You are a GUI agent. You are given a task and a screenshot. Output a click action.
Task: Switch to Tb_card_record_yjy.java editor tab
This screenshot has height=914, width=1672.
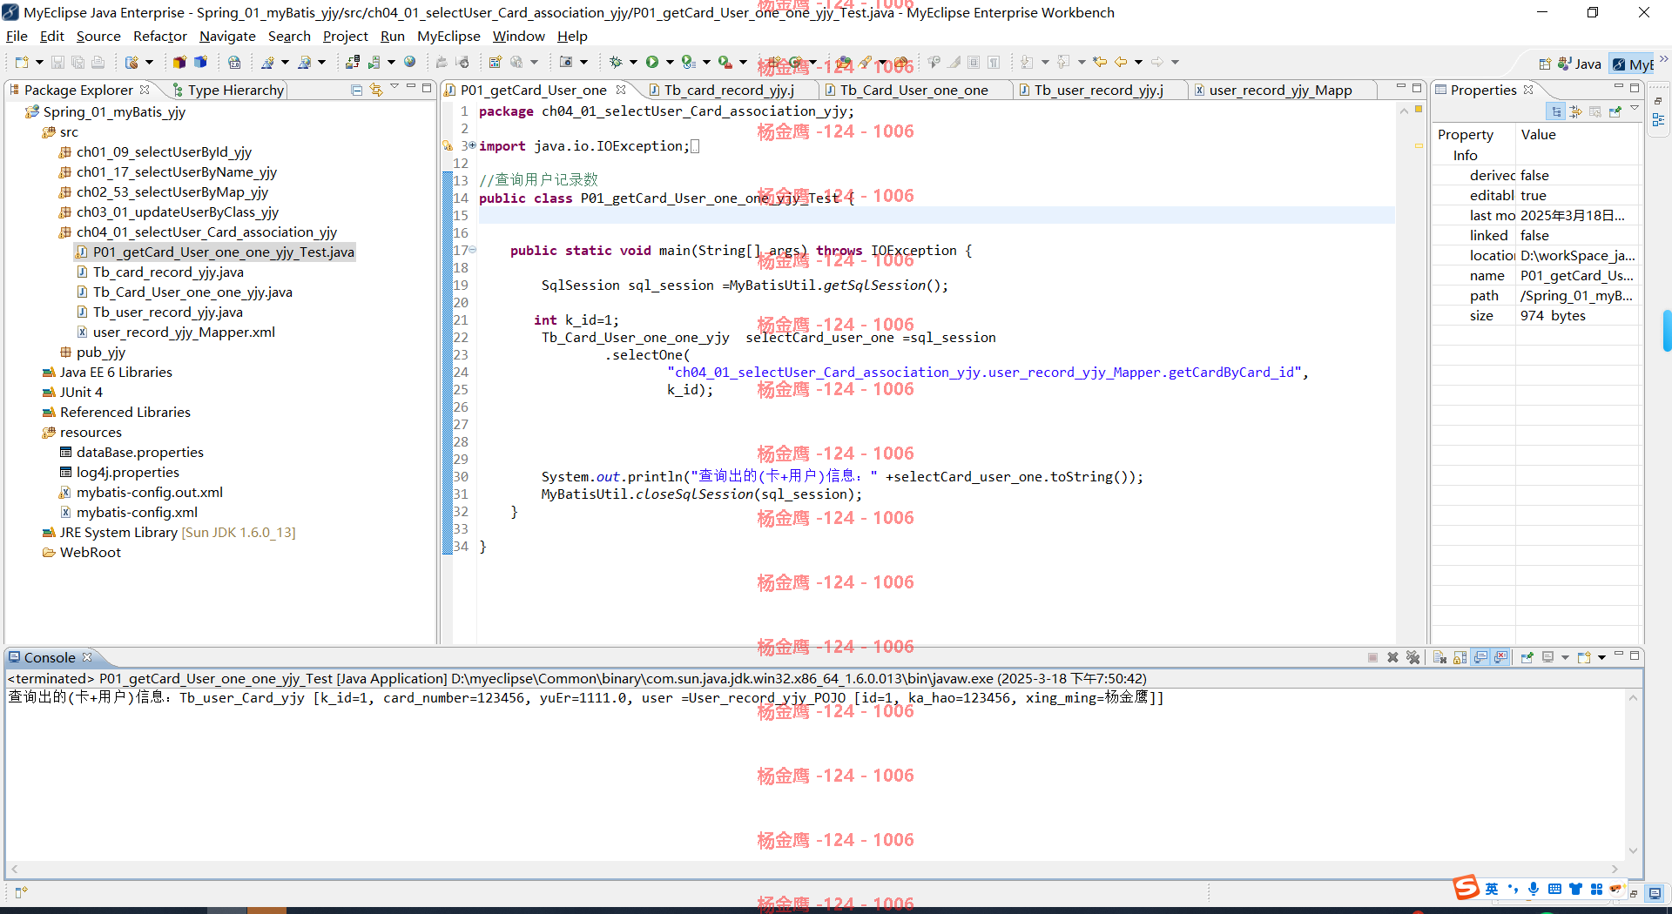coord(729,90)
